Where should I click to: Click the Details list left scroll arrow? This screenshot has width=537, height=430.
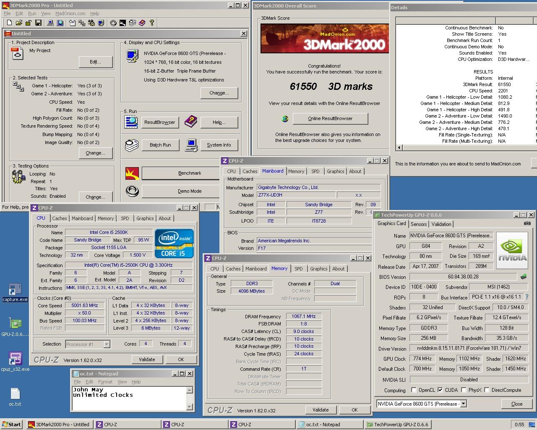[x=399, y=147]
